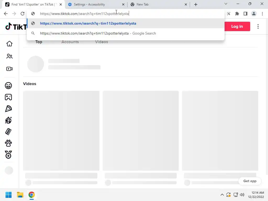Show hidden system tray icons
268x201 pixels.
pyautogui.click(x=222, y=195)
